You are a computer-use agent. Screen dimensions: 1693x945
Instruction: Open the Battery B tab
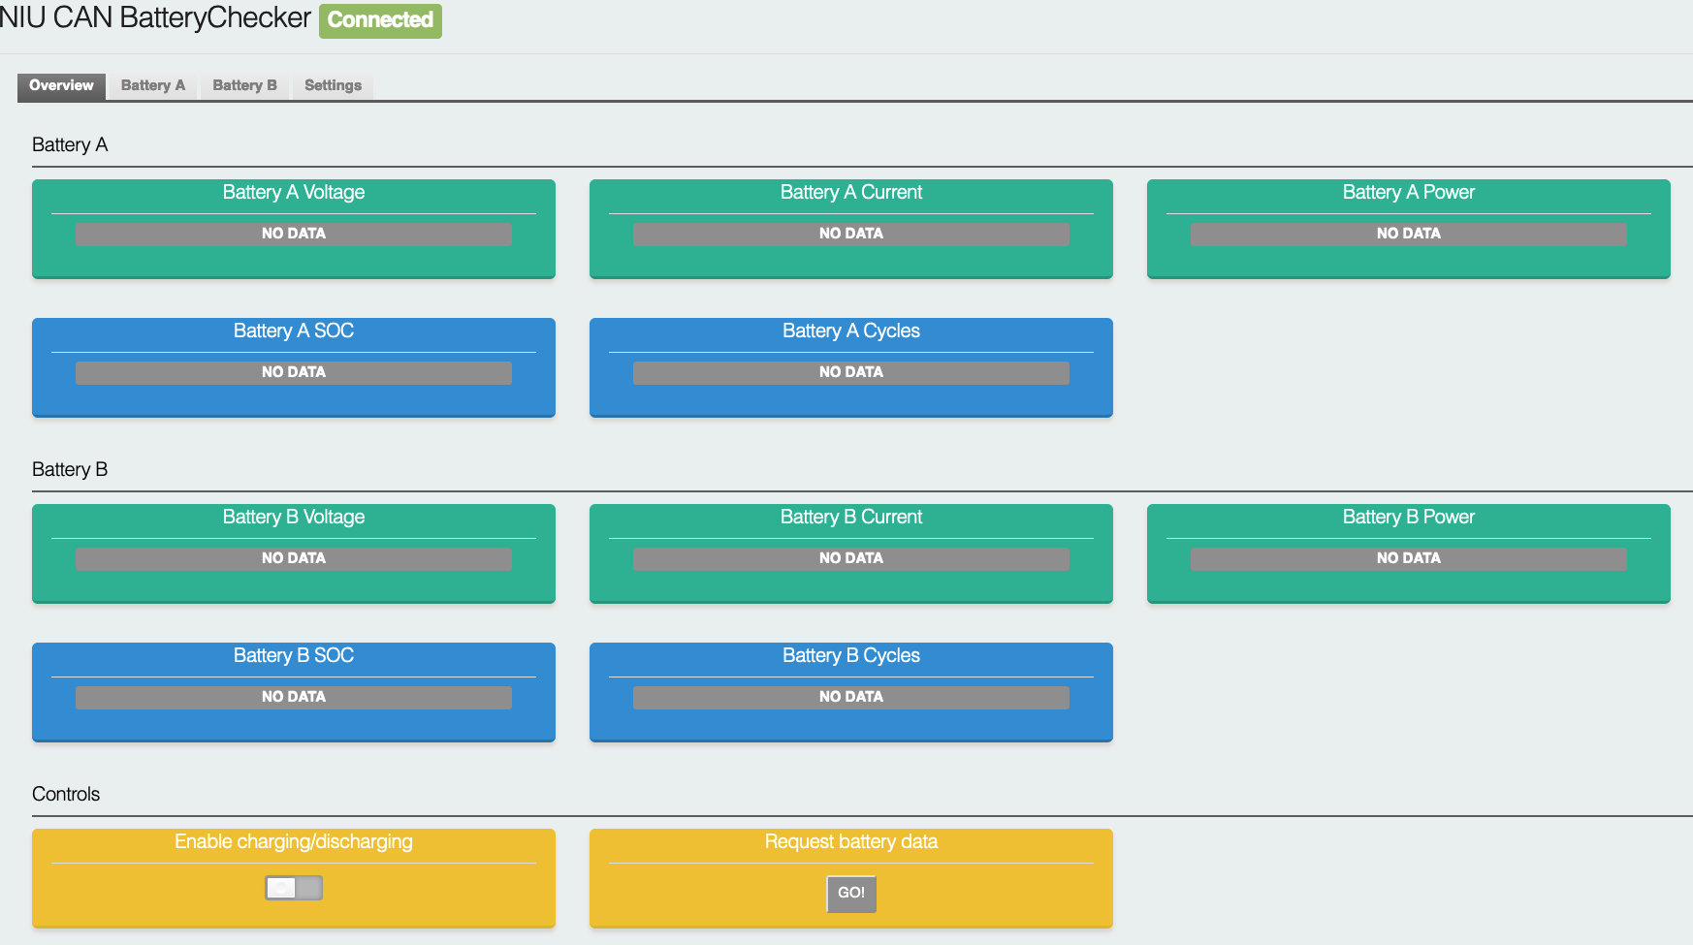point(244,85)
